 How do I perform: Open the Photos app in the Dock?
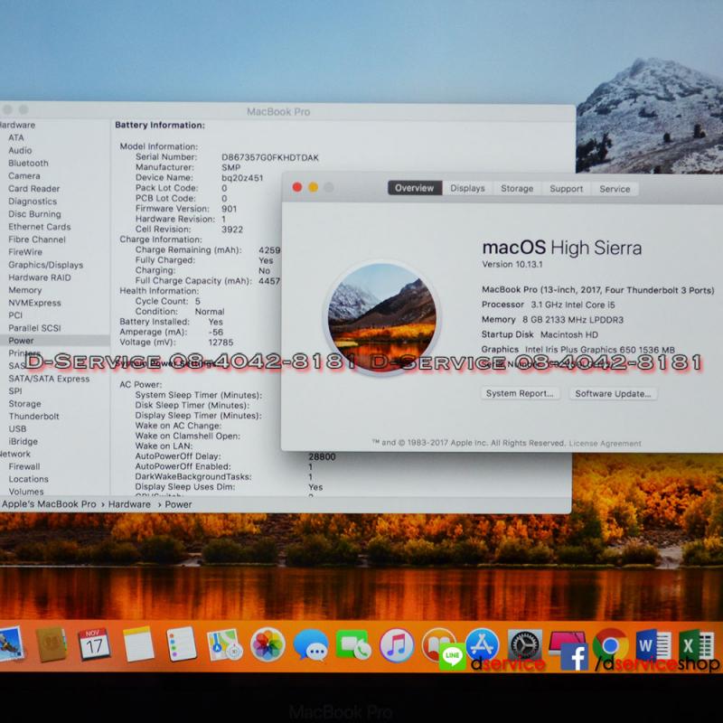268,644
